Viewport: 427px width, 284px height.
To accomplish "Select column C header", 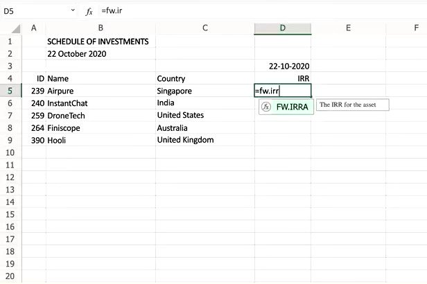I will coord(205,28).
